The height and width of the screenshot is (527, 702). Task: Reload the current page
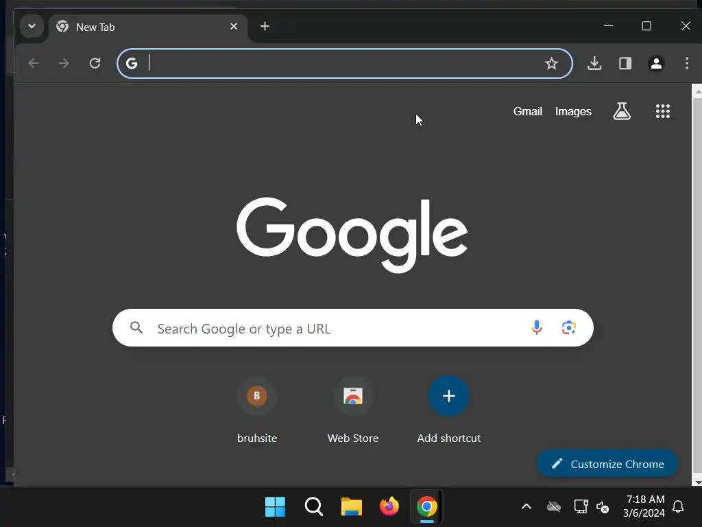pyautogui.click(x=95, y=63)
